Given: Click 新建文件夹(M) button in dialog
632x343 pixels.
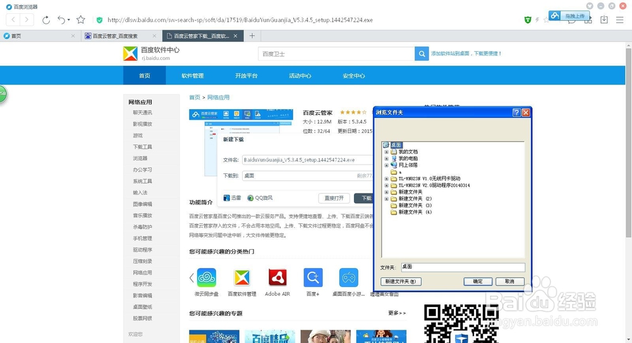Looking at the screenshot, I should [401, 281].
